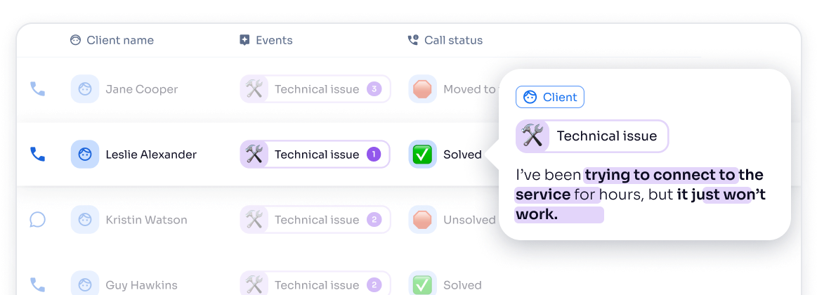This screenshot has width=817, height=295.
Task: Click the red stop icon for Kristin Watson
Action: (x=422, y=220)
